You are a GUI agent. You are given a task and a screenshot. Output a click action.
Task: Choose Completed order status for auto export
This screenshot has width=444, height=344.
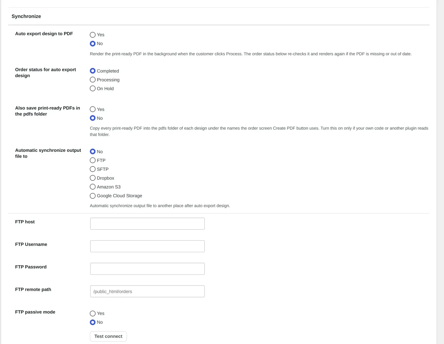pos(93,71)
